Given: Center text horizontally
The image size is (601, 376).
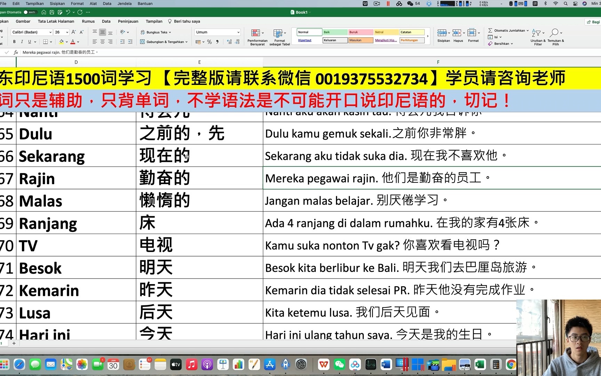Looking at the screenshot, I should point(102,42).
